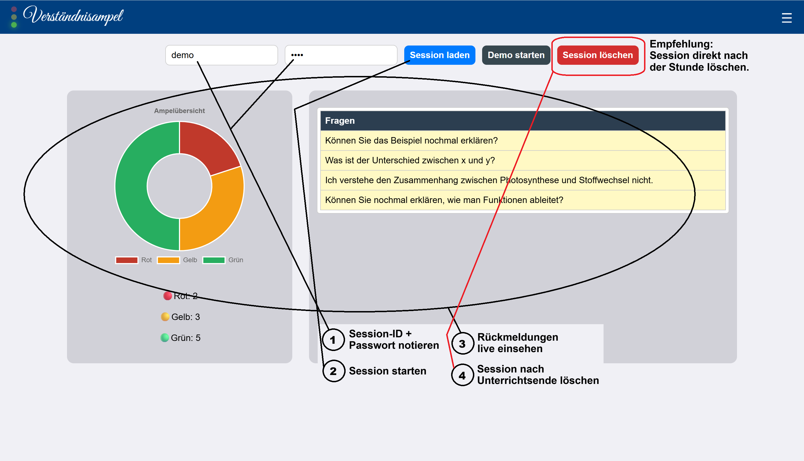Image resolution: width=804 pixels, height=461 pixels.
Task: Focus the password input field
Action: [x=341, y=55]
